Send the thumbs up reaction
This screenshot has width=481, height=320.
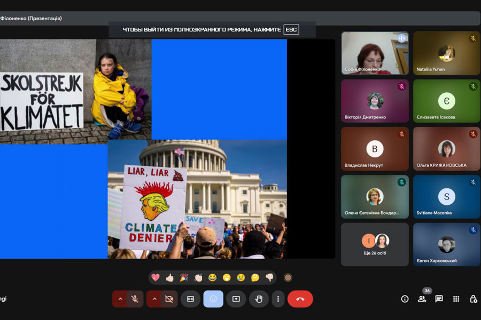169,277
